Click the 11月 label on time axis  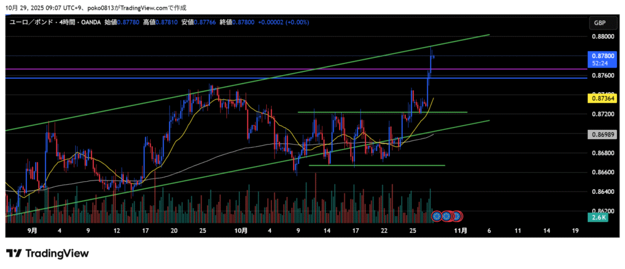pyautogui.click(x=462, y=231)
